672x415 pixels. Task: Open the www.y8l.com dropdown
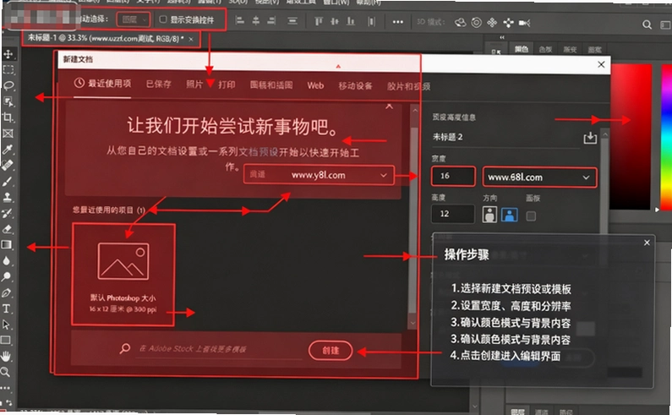[319, 175]
